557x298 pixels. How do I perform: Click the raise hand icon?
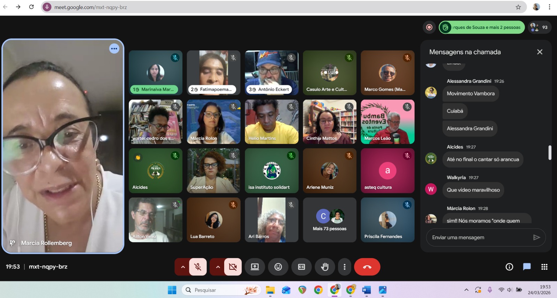[325, 267]
